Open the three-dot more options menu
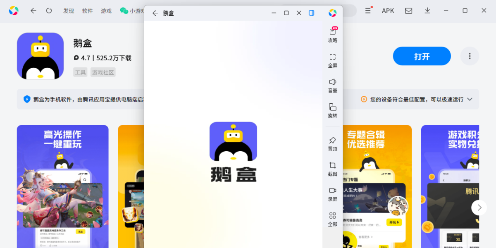The image size is (496, 248). click(x=470, y=56)
